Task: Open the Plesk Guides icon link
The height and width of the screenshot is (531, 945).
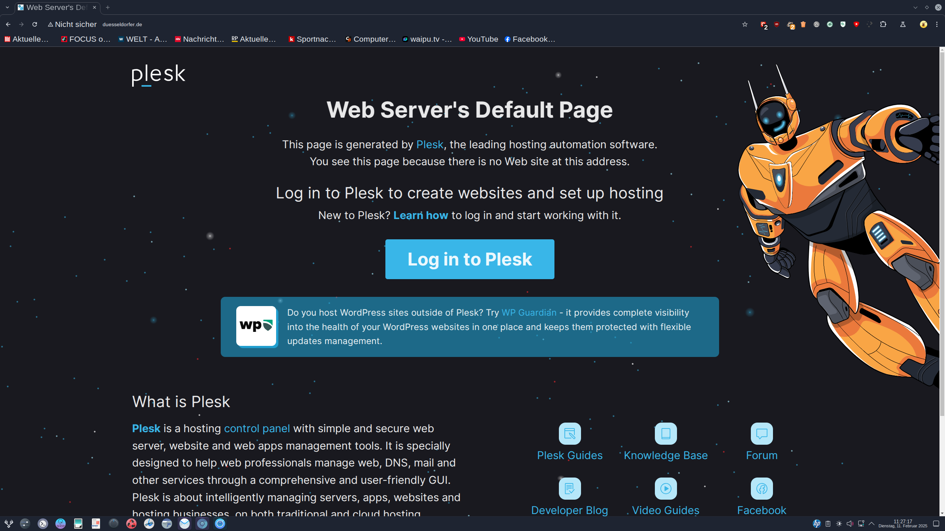Action: [x=570, y=433]
